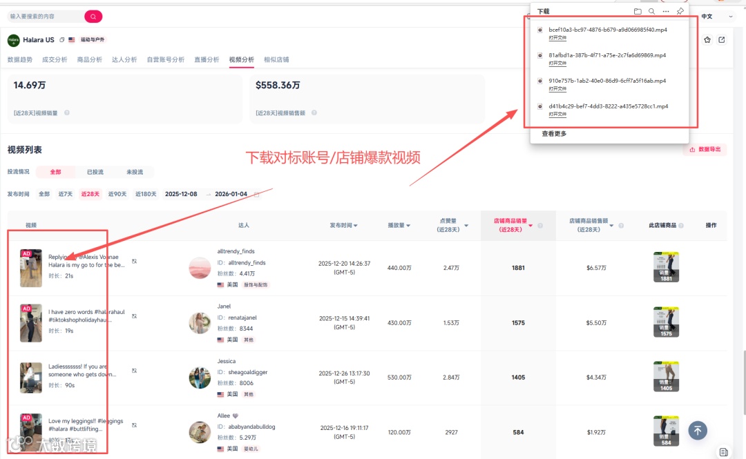The image size is (746, 459).
Task: Click translate icon for Janel's video
Action: [134, 316]
